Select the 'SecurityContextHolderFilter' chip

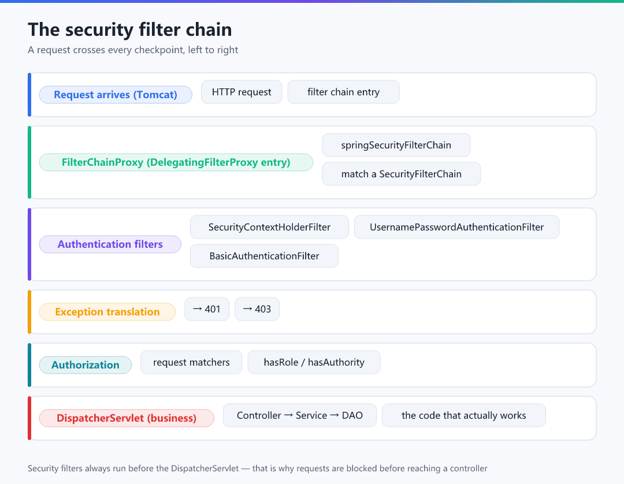[x=269, y=227]
